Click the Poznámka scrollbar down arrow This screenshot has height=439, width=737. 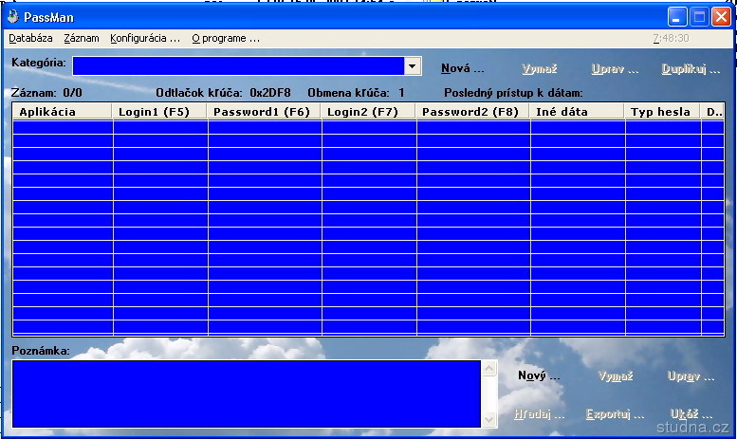[489, 419]
